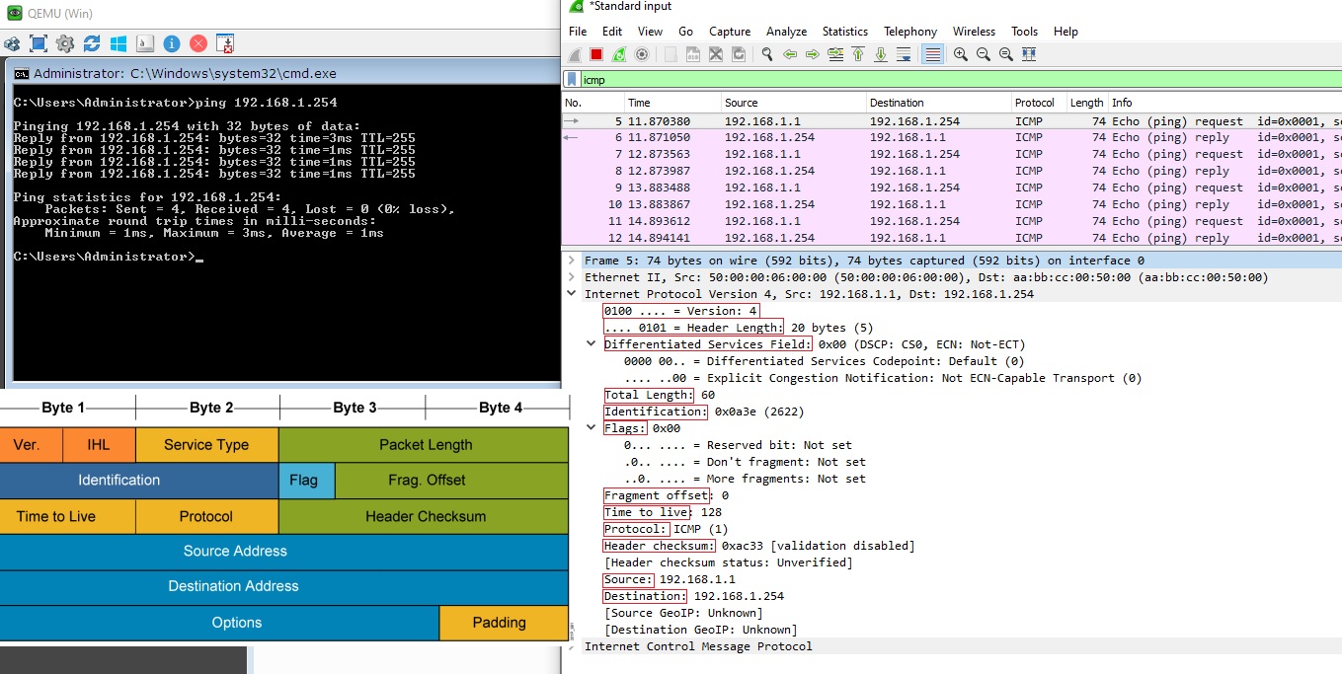This screenshot has height=674, width=1342.
Task: Open Wireshark Capture options gear icon
Action: [642, 54]
